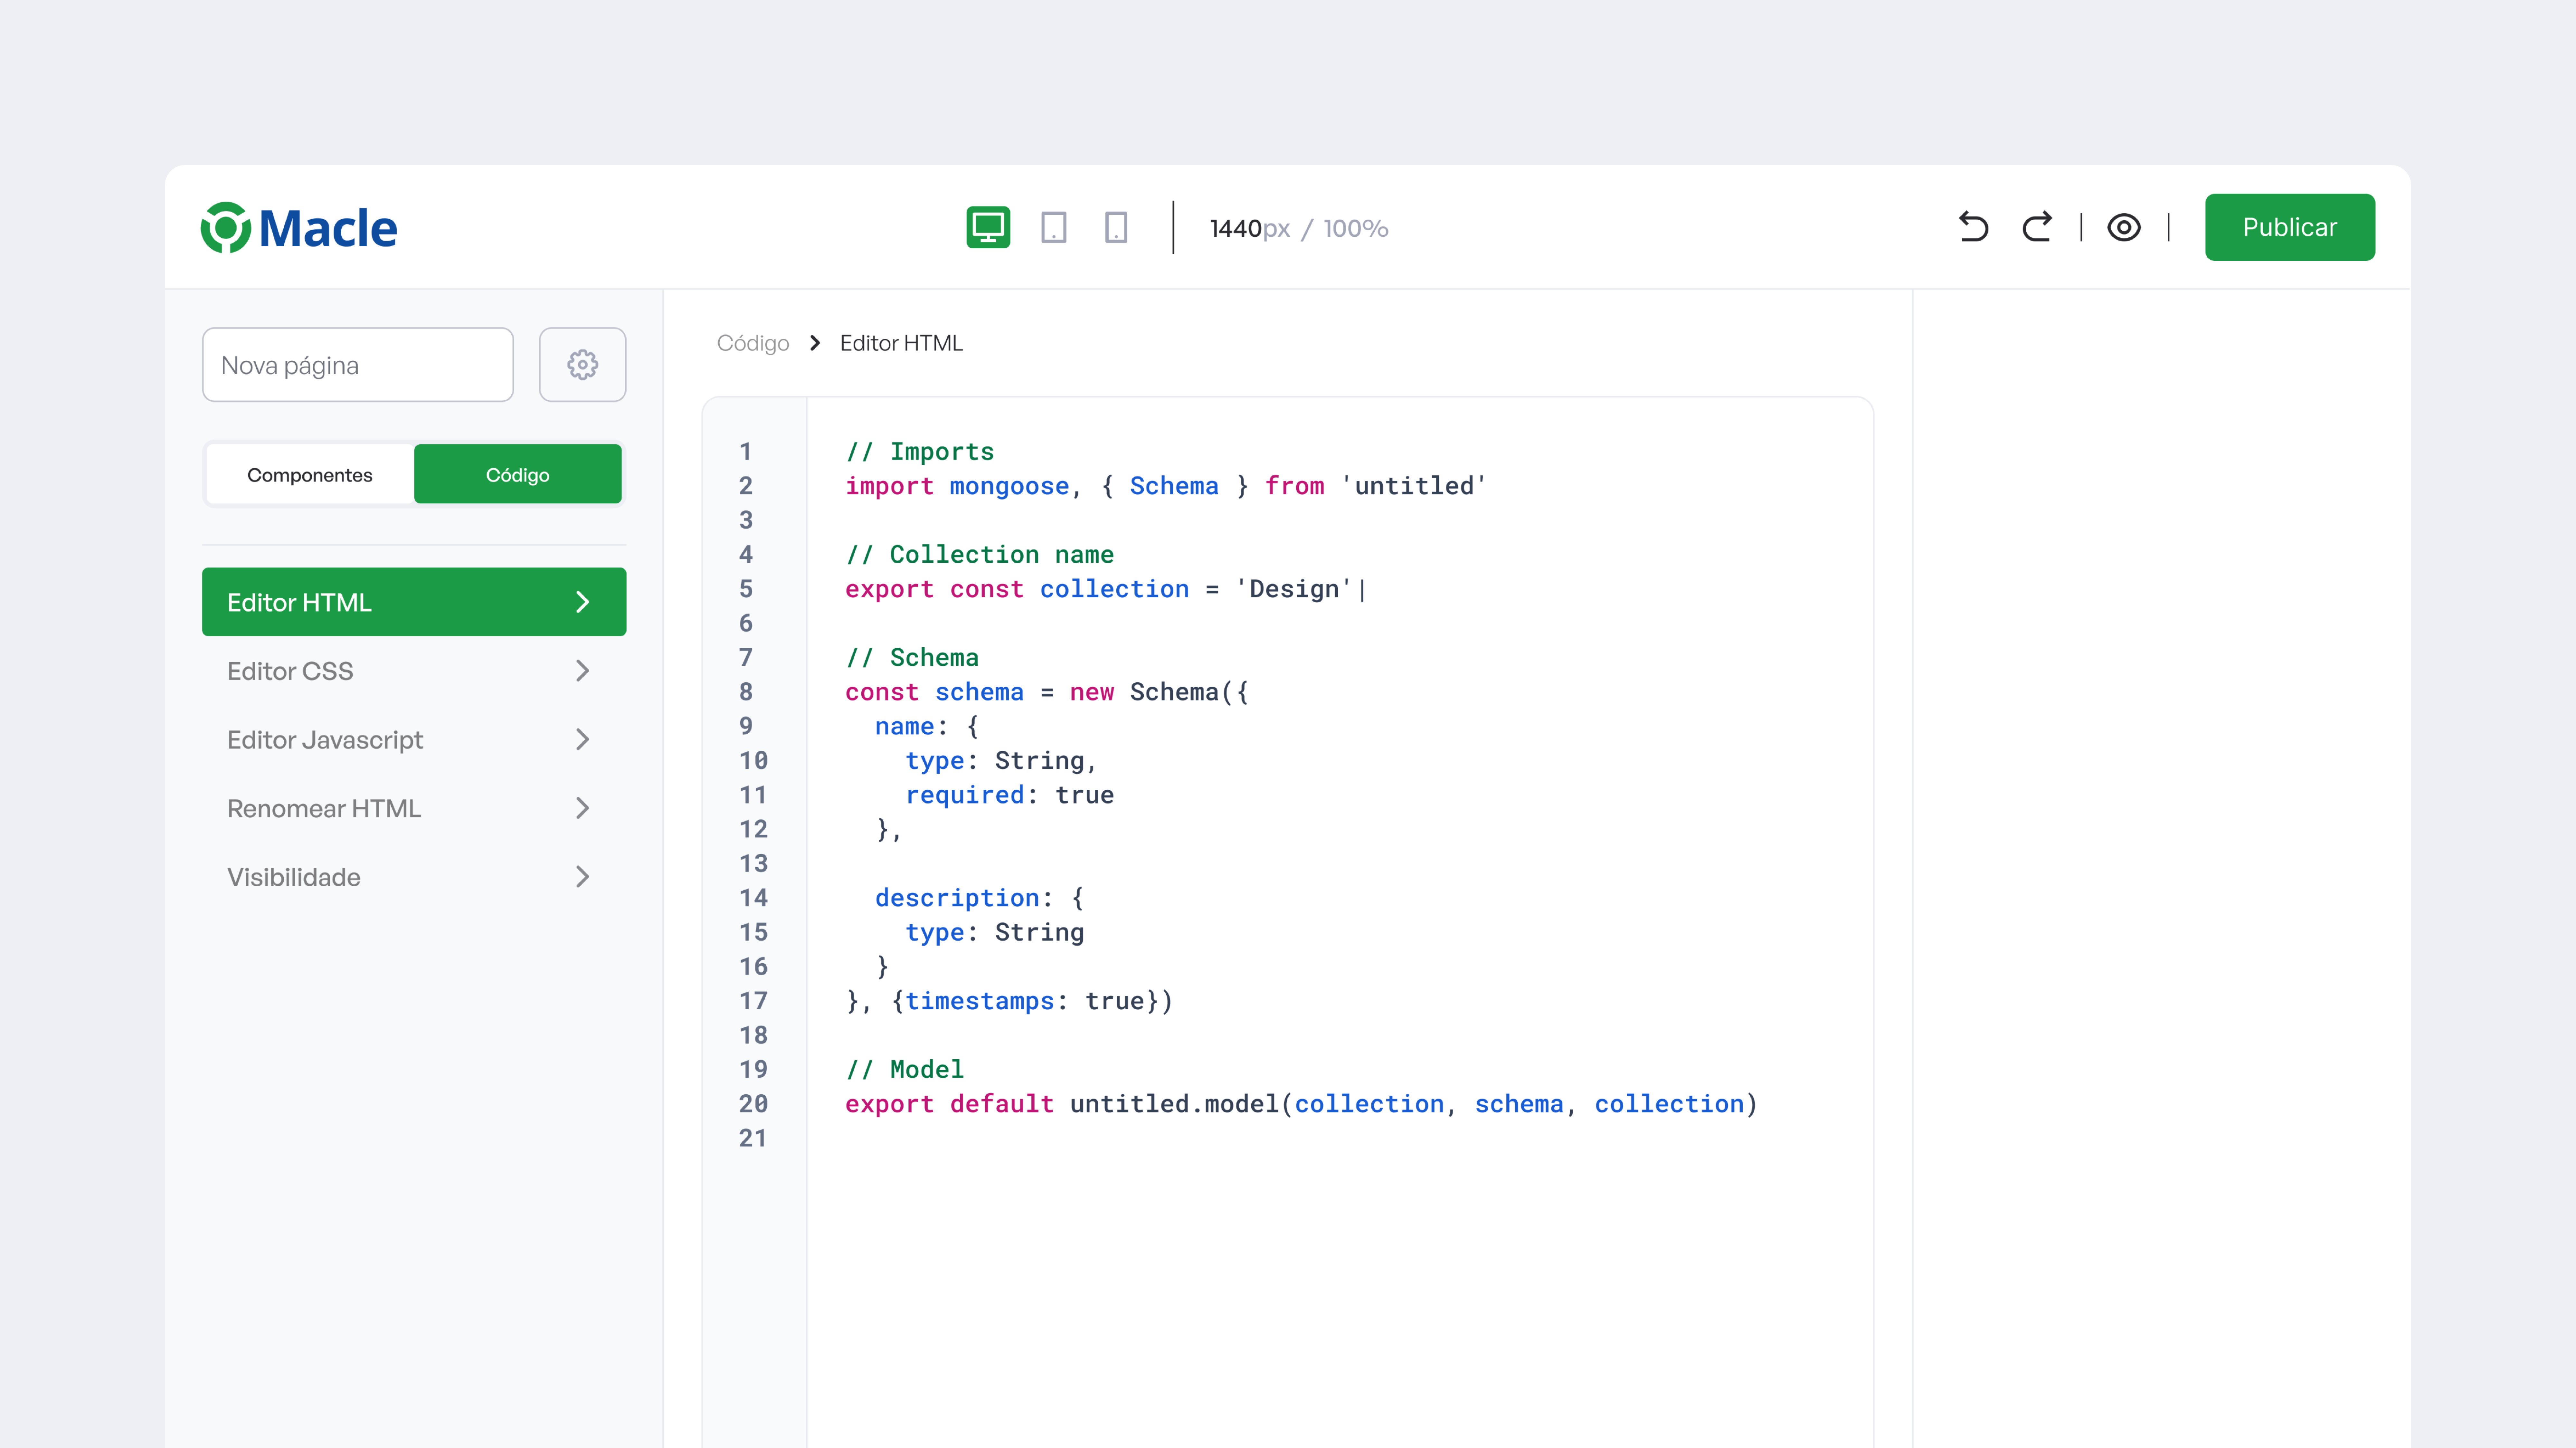This screenshot has width=2576, height=1448.
Task: Click line number 21 in gutter
Action: click(753, 1138)
